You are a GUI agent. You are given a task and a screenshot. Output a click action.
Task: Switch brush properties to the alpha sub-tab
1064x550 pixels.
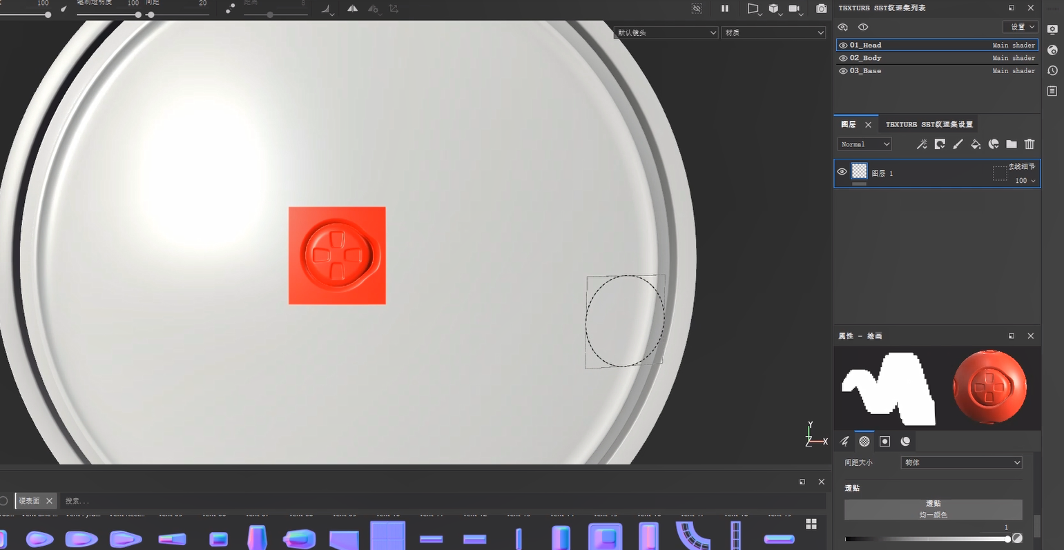[x=864, y=441]
